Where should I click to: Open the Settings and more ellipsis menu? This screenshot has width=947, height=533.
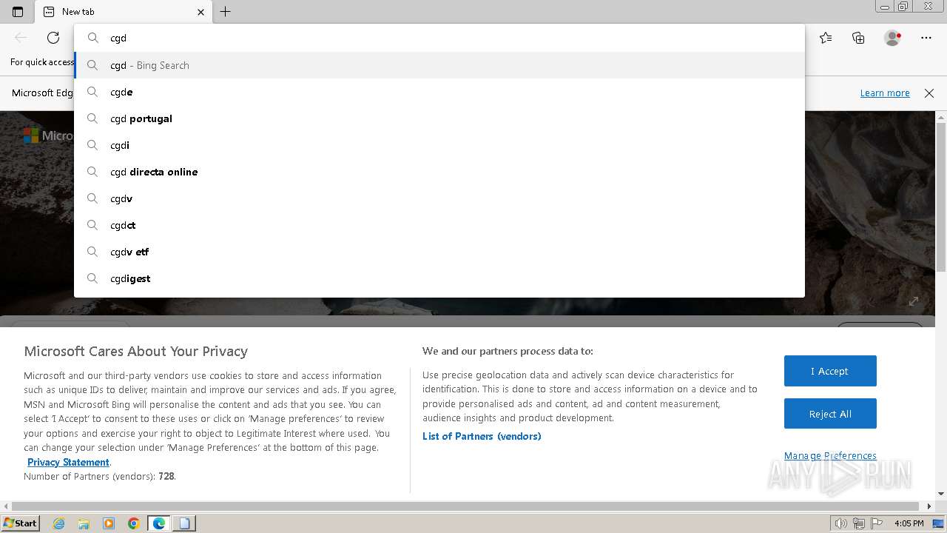(x=926, y=38)
